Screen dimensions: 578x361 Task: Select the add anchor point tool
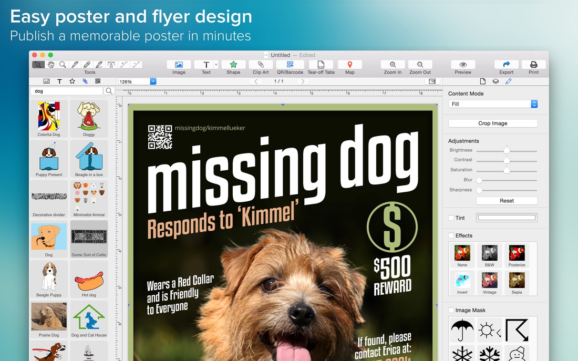point(124,65)
